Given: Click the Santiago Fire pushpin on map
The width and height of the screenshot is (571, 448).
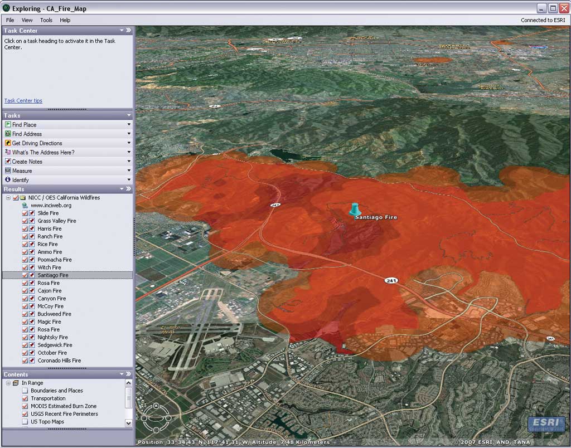Looking at the screenshot, I should (x=355, y=210).
